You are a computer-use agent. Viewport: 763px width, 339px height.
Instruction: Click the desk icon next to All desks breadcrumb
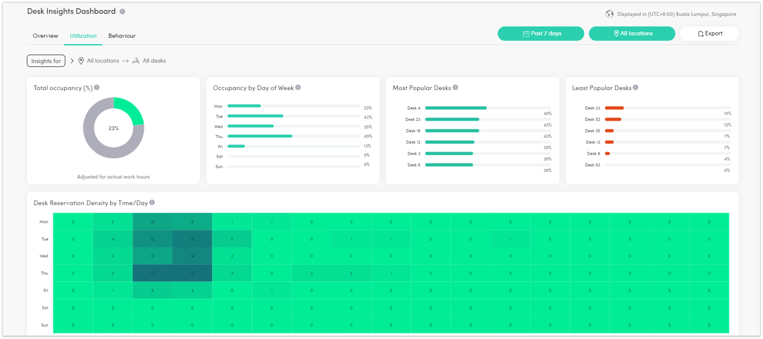pyautogui.click(x=135, y=60)
